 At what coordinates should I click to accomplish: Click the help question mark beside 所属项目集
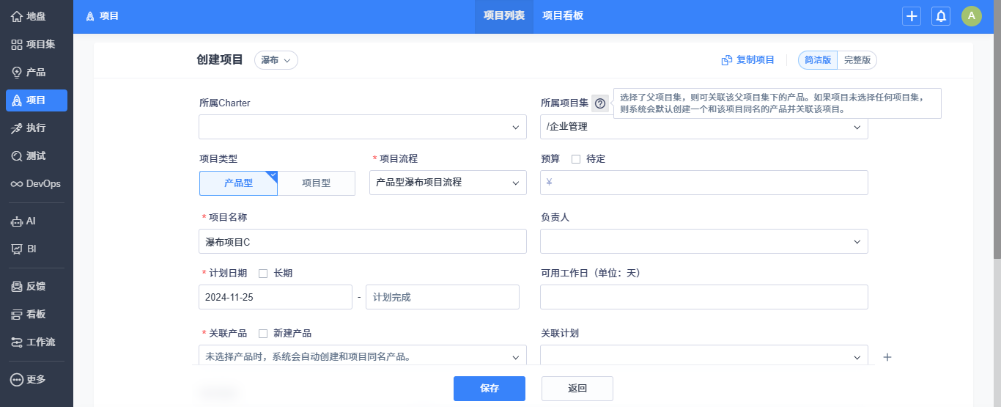click(x=600, y=103)
